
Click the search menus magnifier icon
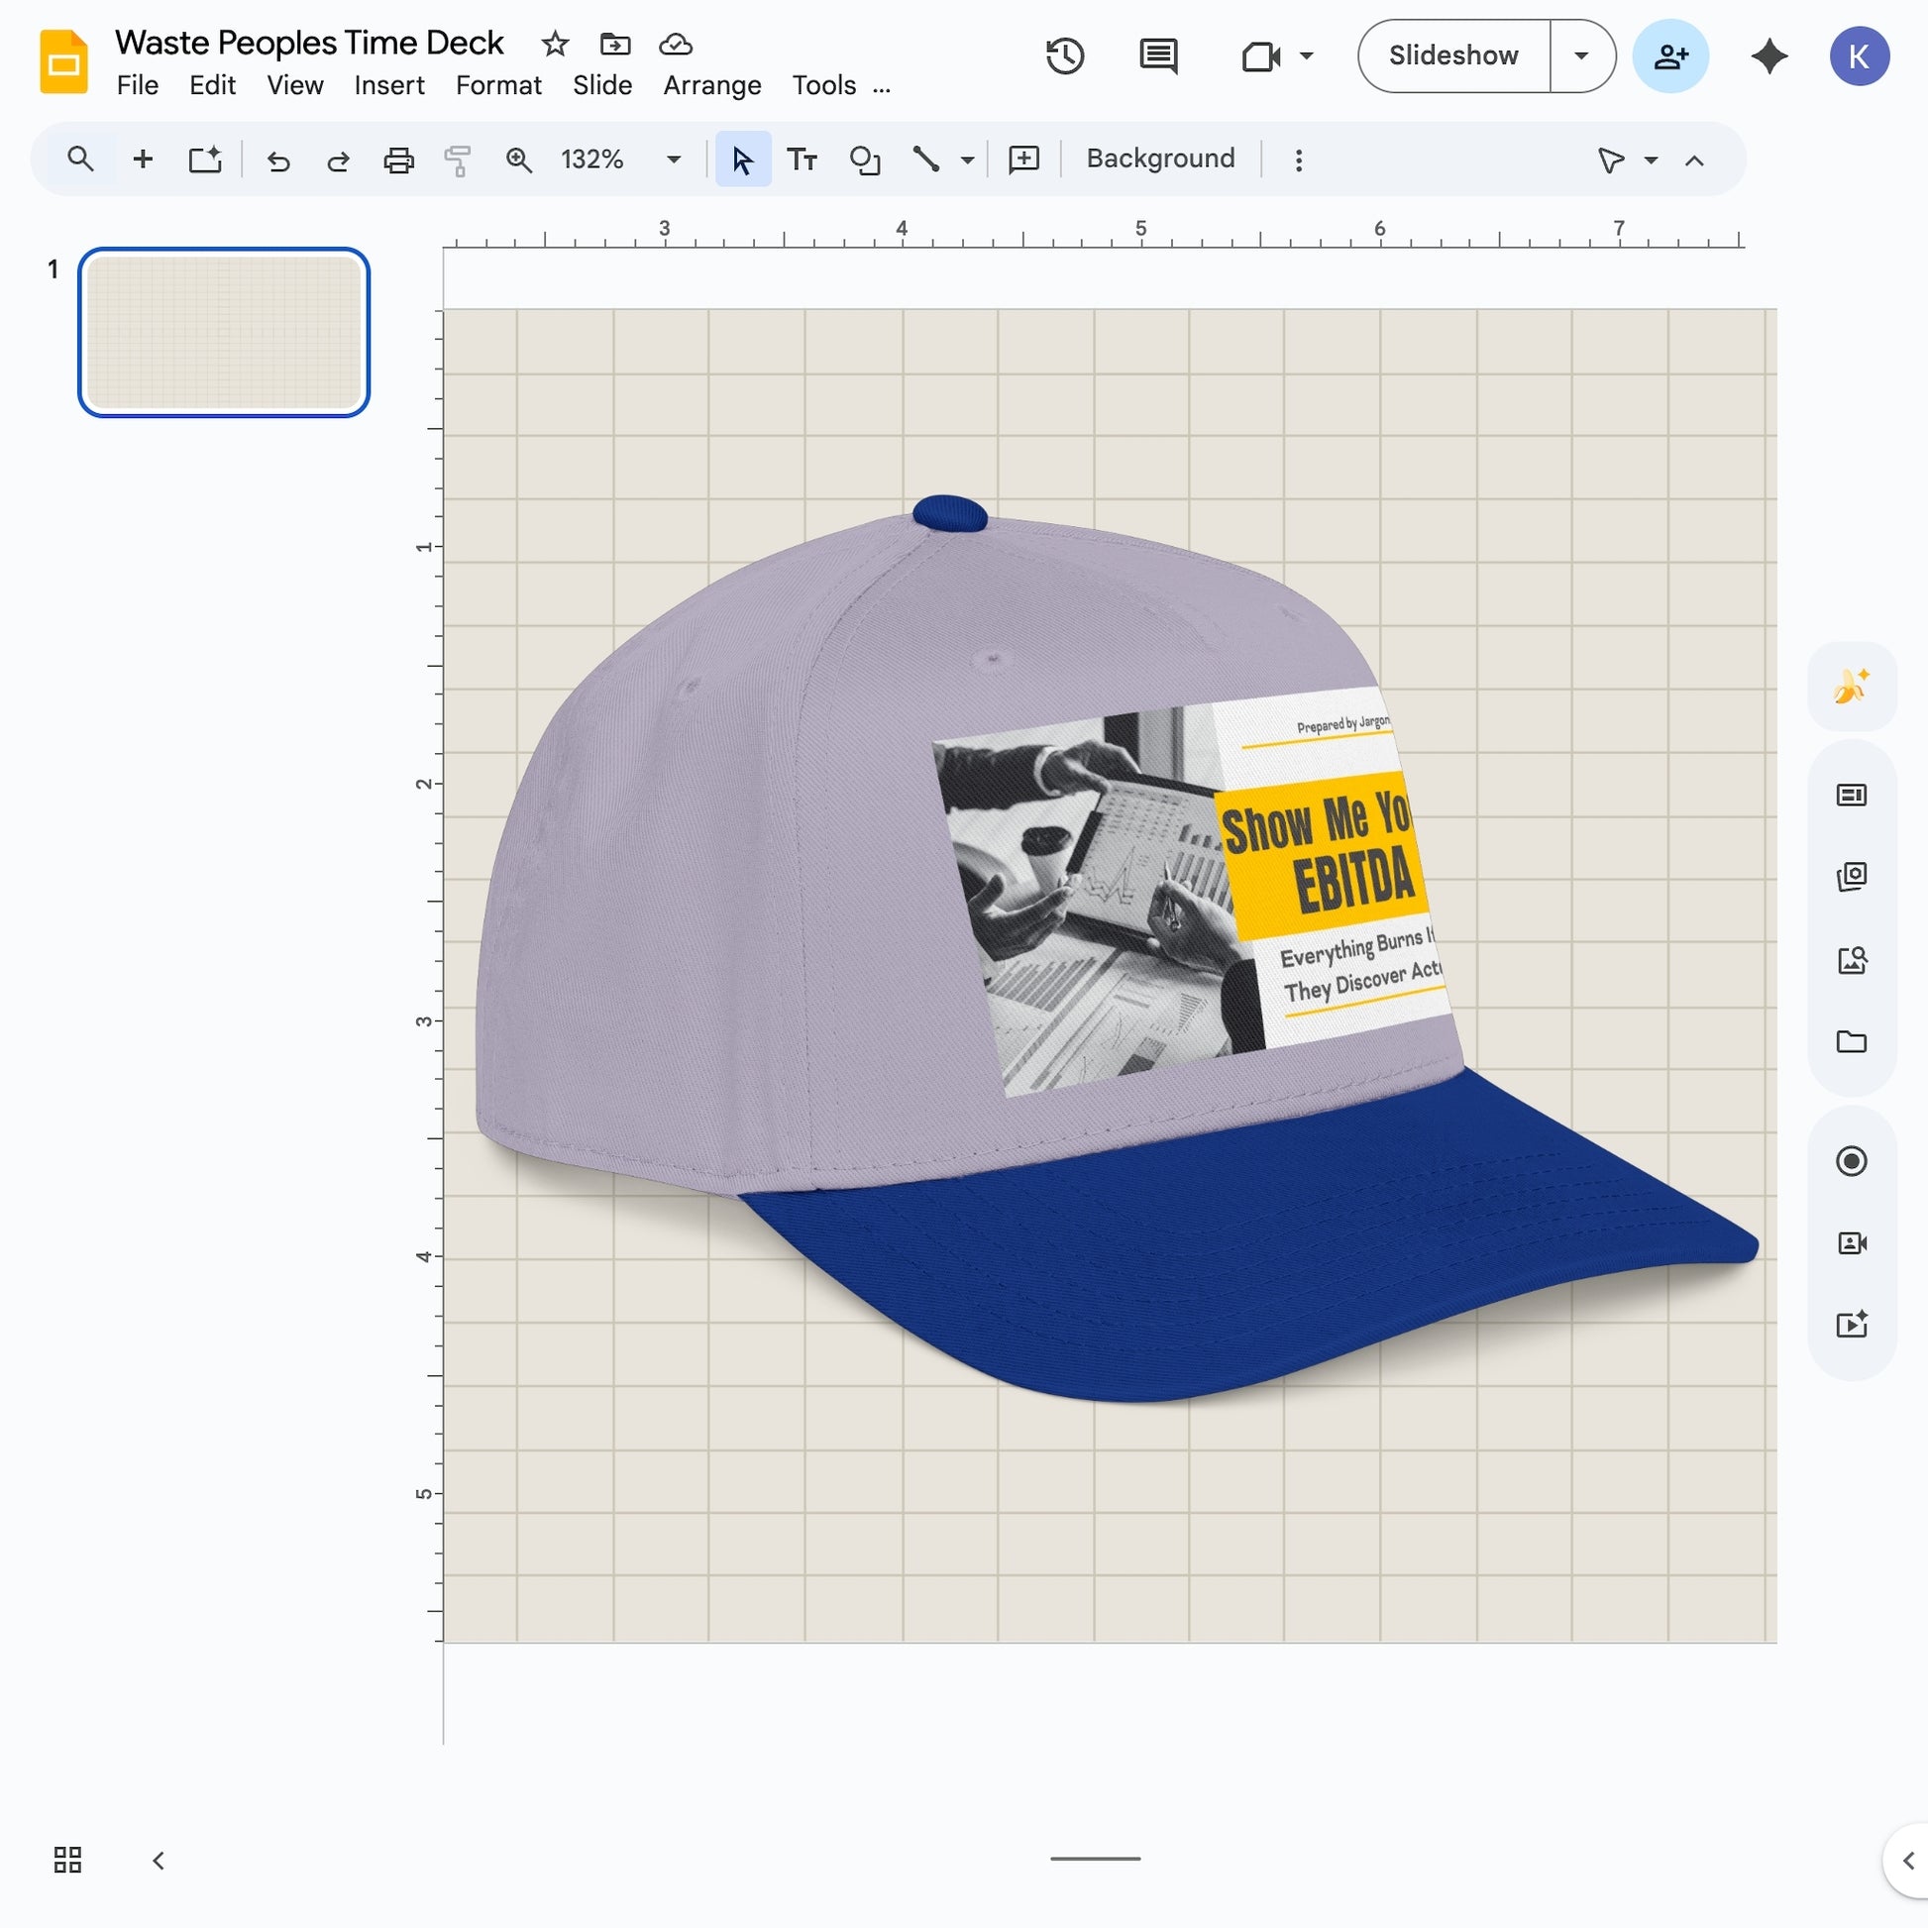(x=80, y=160)
